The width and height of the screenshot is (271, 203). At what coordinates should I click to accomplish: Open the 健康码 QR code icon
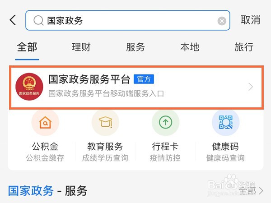226,122
